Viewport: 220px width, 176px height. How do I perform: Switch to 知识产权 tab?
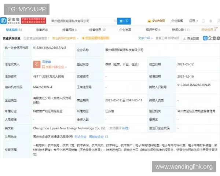tap(153, 30)
